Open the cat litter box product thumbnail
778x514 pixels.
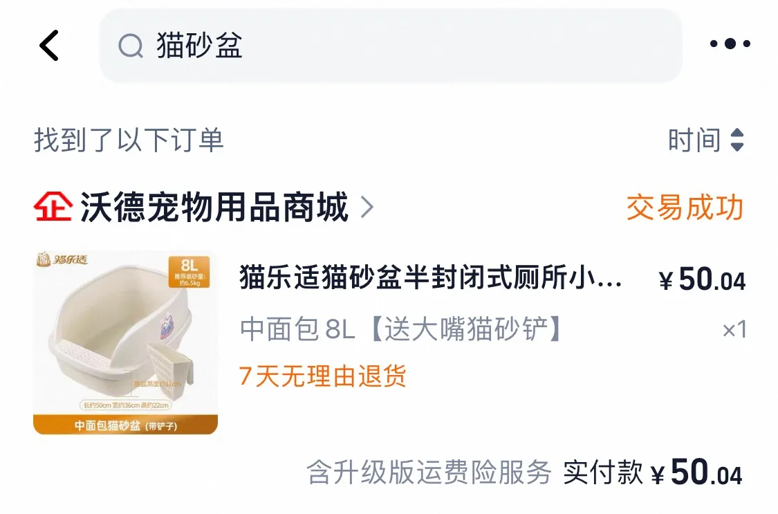click(x=126, y=343)
